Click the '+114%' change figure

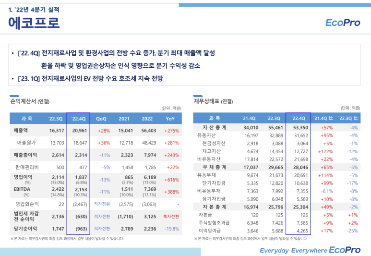point(325,175)
